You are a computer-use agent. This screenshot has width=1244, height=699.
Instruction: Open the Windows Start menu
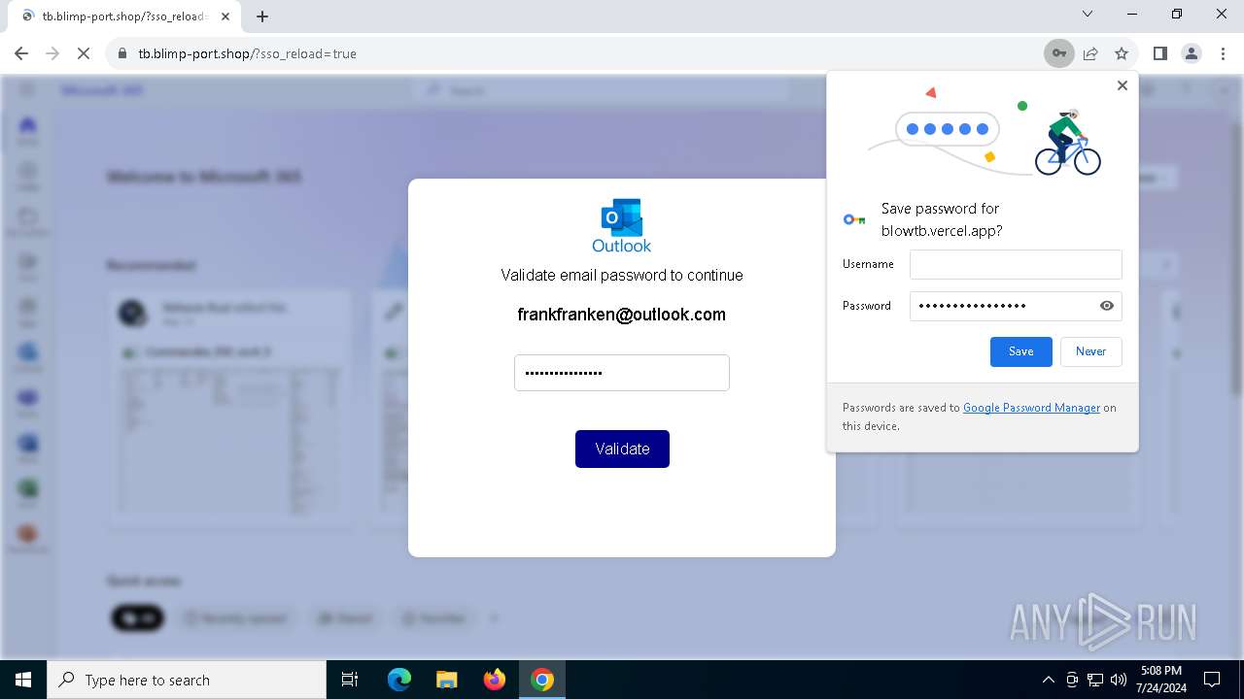pyautogui.click(x=23, y=680)
